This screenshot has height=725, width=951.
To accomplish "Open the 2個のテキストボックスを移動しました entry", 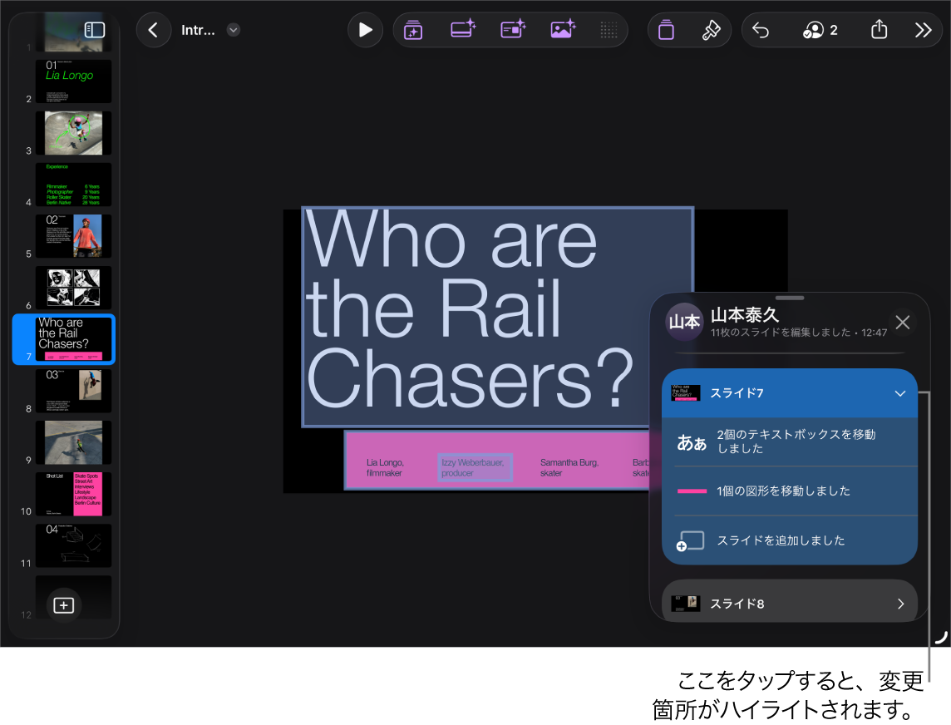I will [790, 443].
